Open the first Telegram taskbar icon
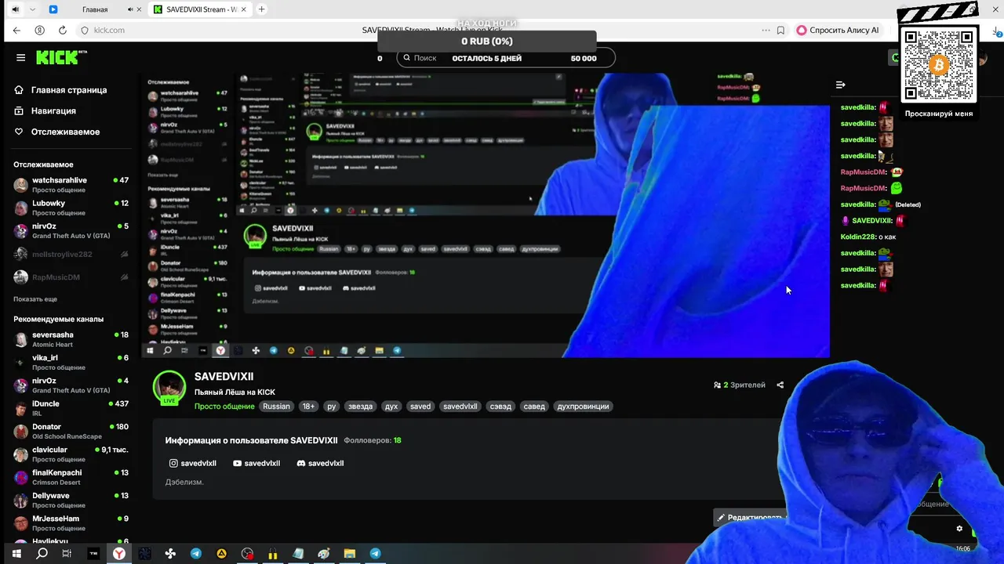Screen dimensions: 1004x564 point(195,553)
